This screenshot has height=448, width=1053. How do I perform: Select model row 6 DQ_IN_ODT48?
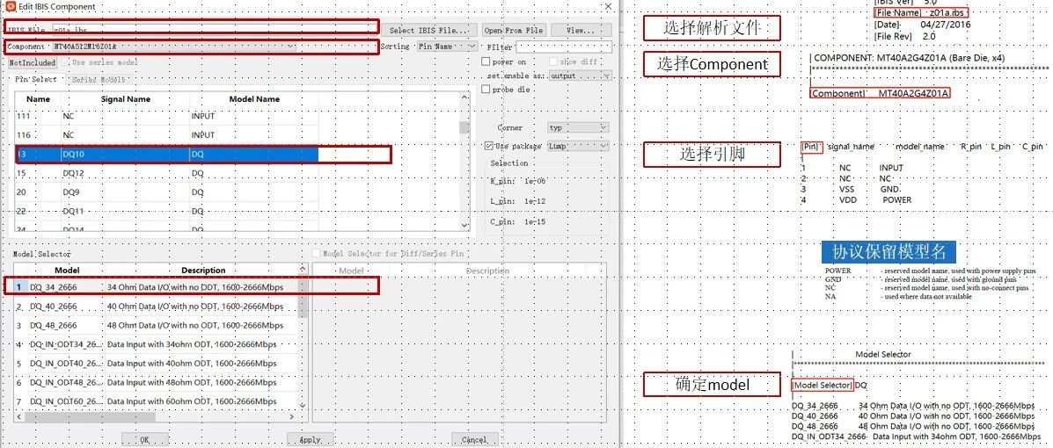(157, 382)
